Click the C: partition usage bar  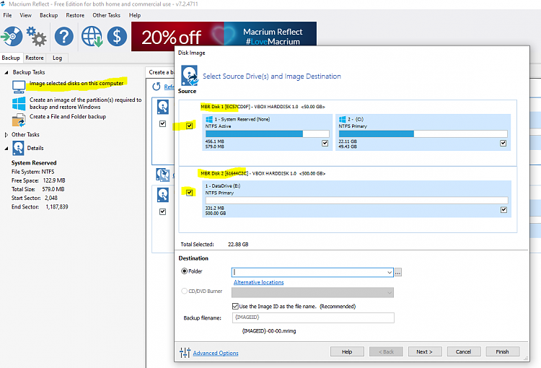pos(423,134)
